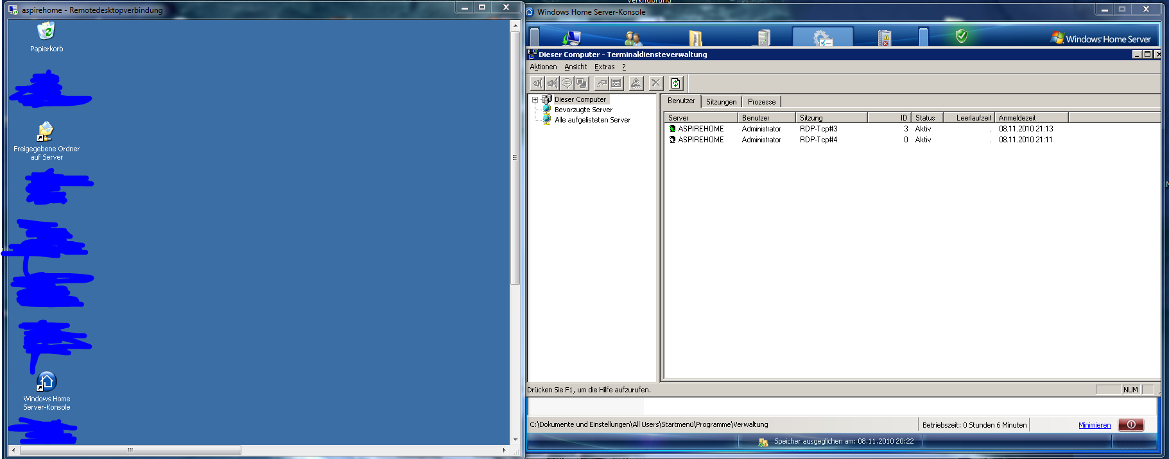1169x459 pixels.
Task: Click the red power shutdown button
Action: click(x=1130, y=424)
